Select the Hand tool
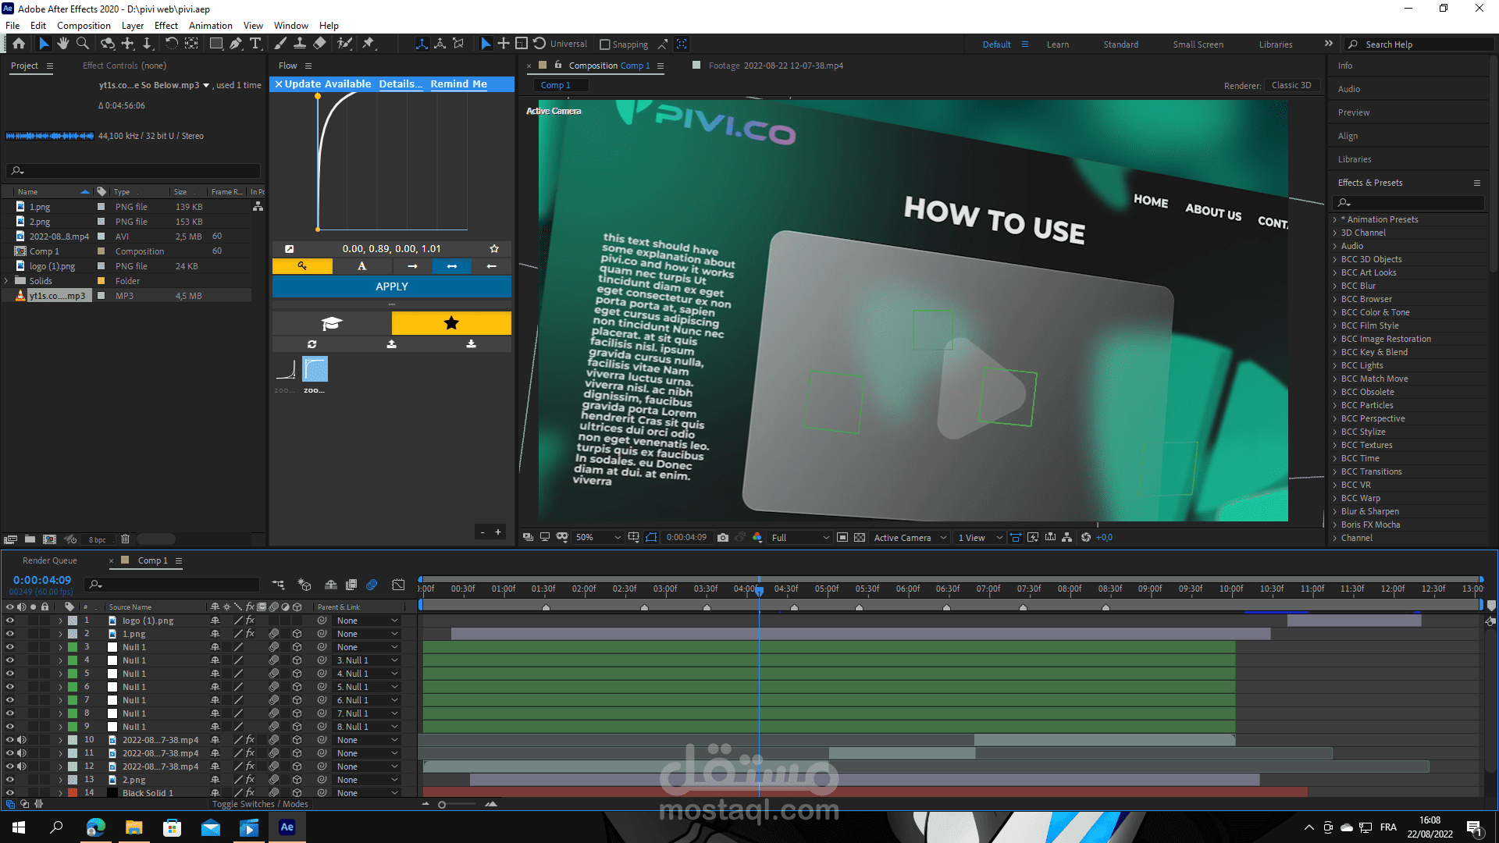Image resolution: width=1499 pixels, height=843 pixels. pos(63,44)
